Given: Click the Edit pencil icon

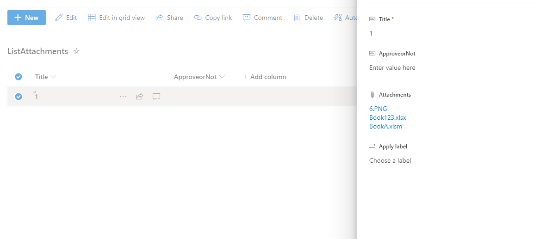Looking at the screenshot, I should [59, 18].
